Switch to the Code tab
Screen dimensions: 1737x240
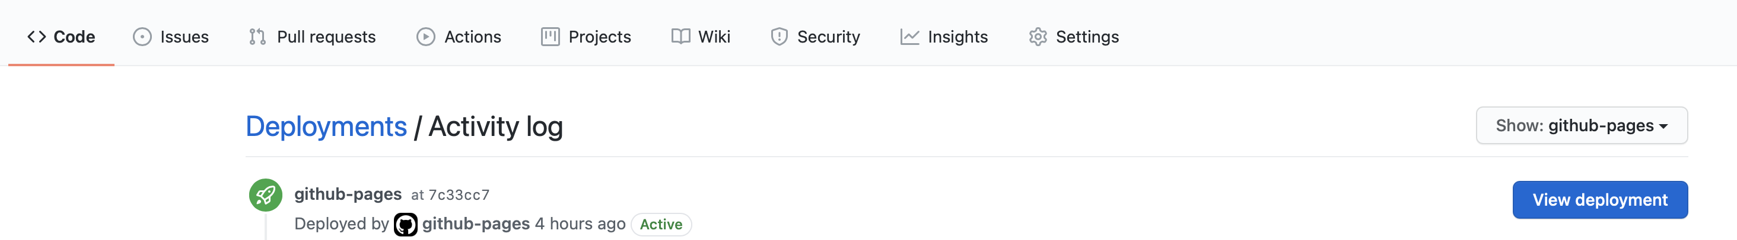61,37
